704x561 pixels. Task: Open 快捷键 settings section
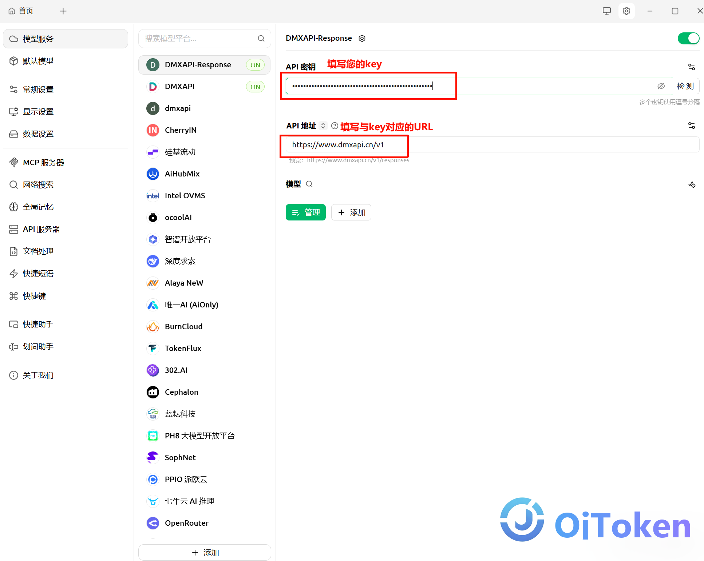tap(66, 296)
